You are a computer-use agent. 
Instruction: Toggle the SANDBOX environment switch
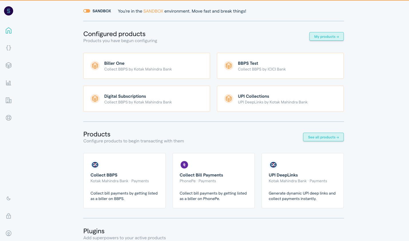87,11
